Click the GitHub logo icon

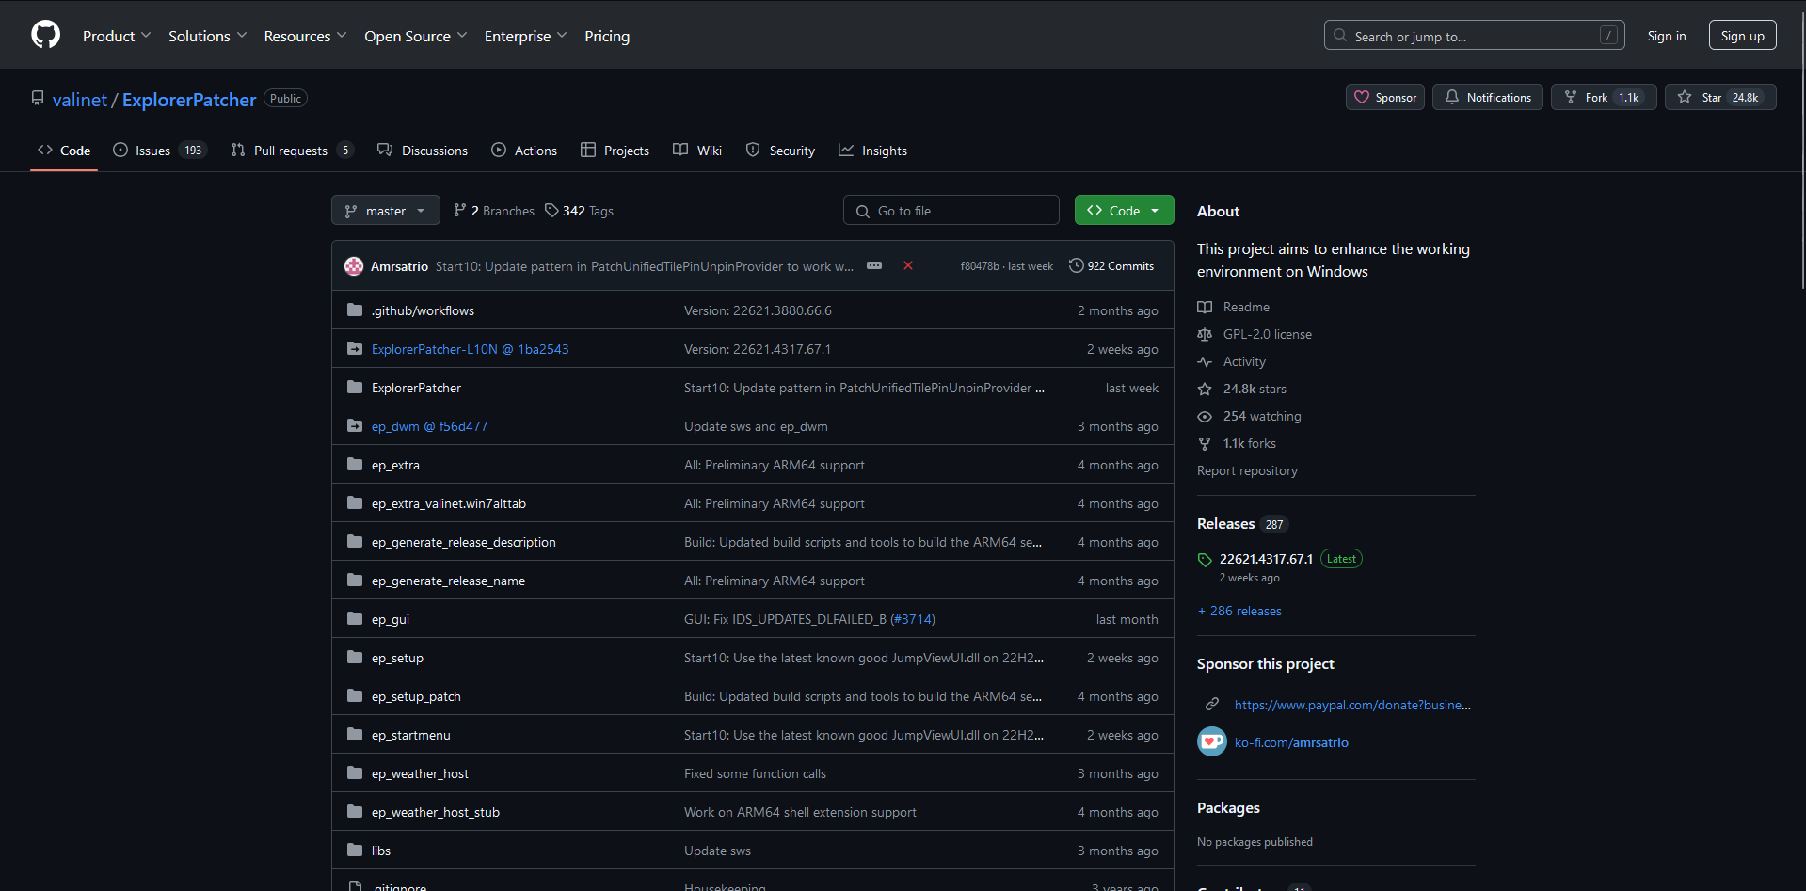click(45, 35)
